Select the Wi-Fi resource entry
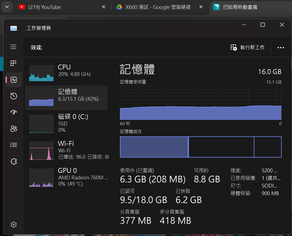Viewport: 292px width, 236px height. pyautogui.click(x=66, y=150)
